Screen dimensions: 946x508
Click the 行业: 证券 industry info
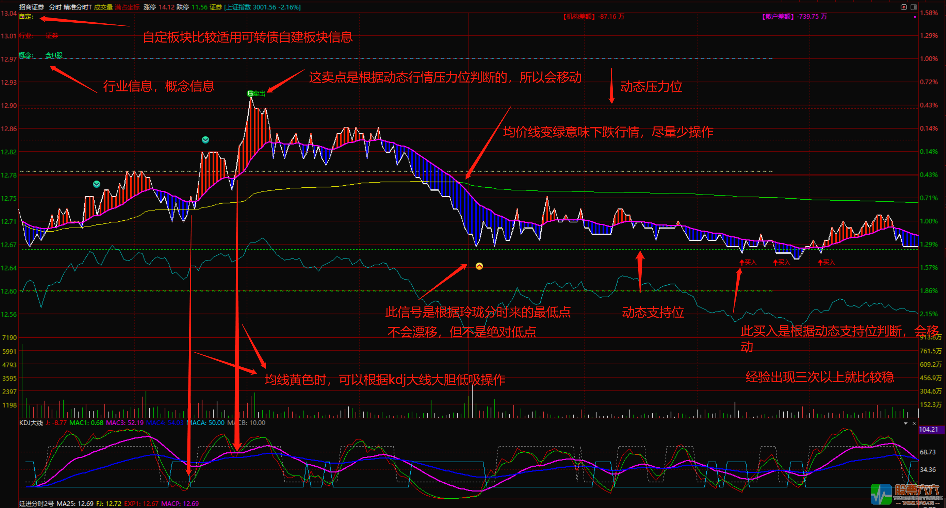tap(39, 36)
